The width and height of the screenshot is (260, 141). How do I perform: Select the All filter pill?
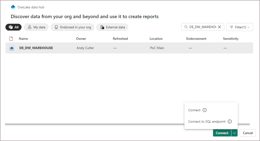click(14, 27)
